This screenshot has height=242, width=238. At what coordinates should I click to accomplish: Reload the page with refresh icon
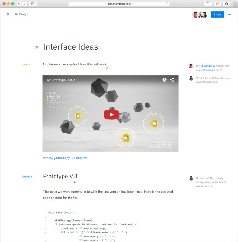point(167,4)
